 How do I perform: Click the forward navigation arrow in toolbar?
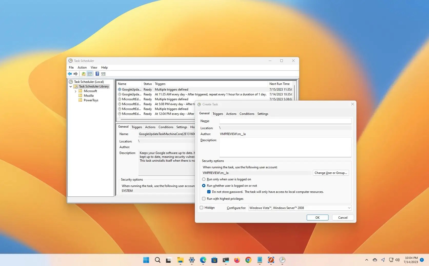click(76, 74)
